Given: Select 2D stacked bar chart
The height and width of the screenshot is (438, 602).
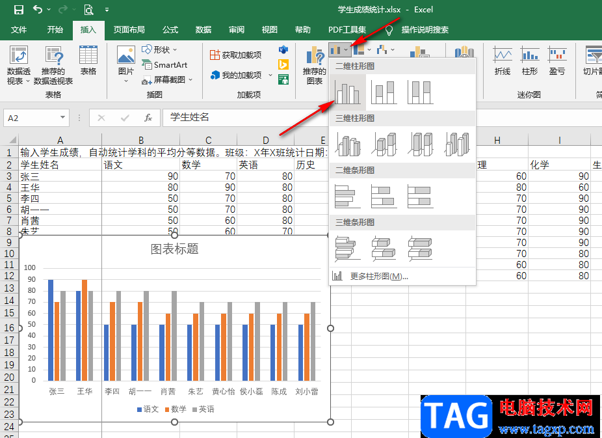Looking at the screenshot, I should pyautogui.click(x=384, y=197).
